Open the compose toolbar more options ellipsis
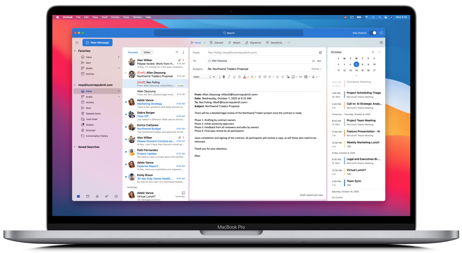This screenshot has height=253, width=462. point(289,43)
